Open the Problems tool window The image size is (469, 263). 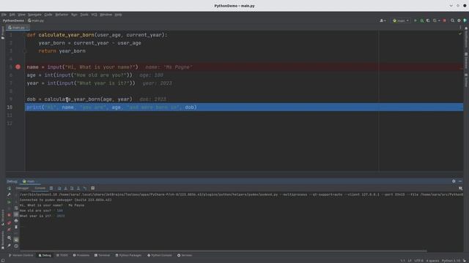pyautogui.click(x=81, y=255)
